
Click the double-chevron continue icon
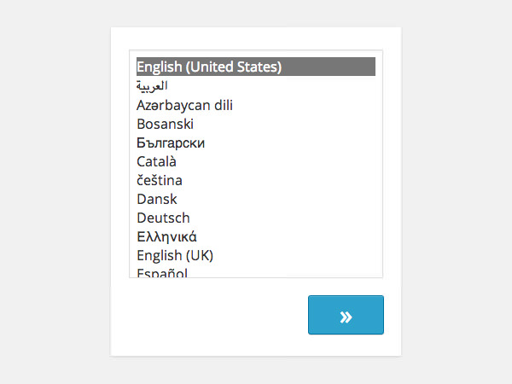tap(346, 317)
